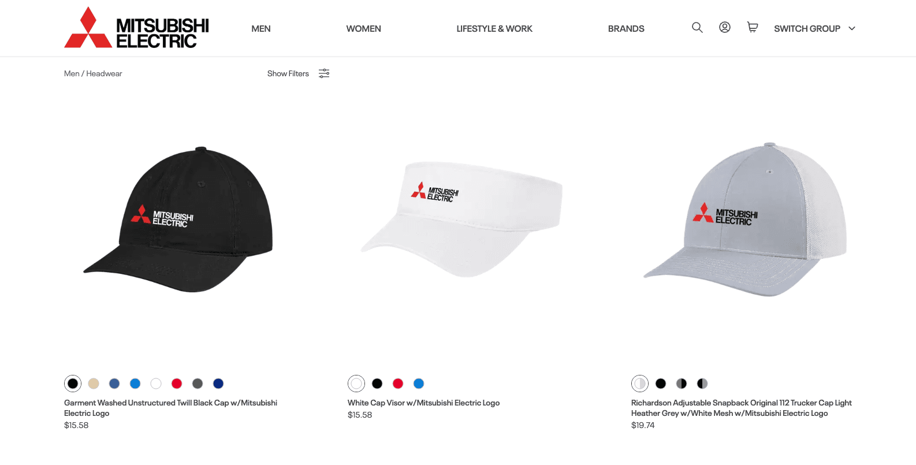916x465 pixels.
Task: Pick the blue swatch for the visor
Action: tap(419, 384)
